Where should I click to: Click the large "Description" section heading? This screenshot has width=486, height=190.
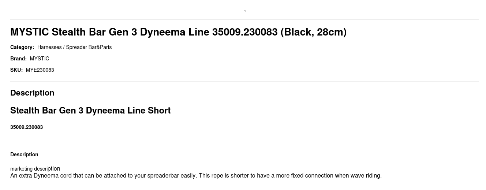(x=32, y=93)
